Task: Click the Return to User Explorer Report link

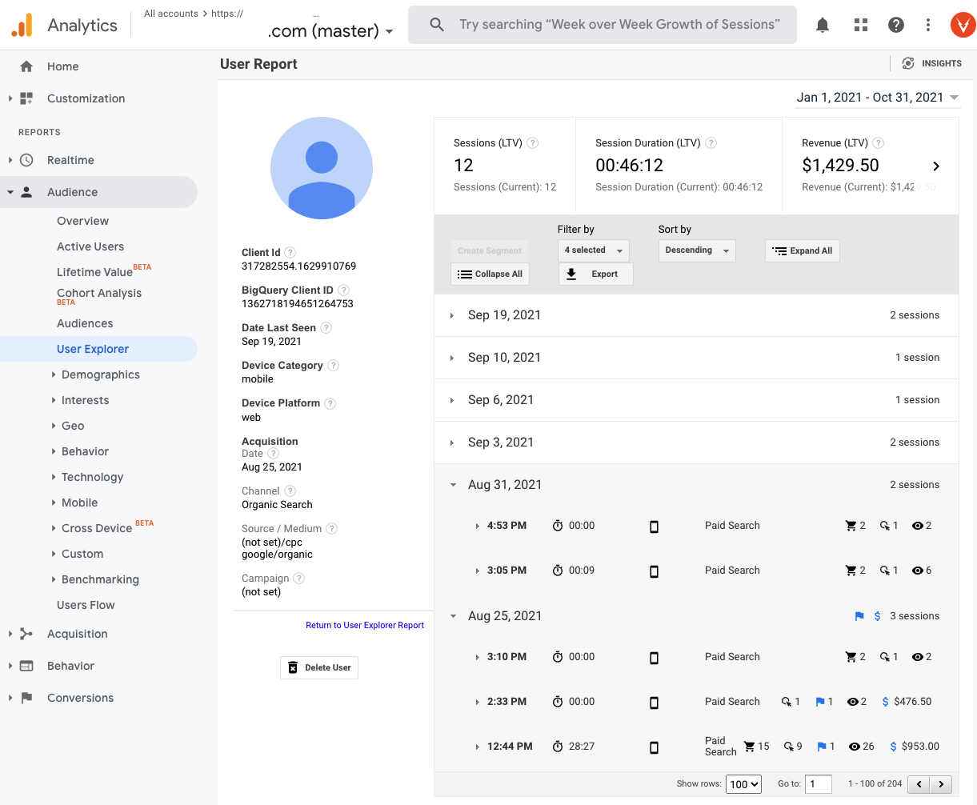Action: click(365, 625)
